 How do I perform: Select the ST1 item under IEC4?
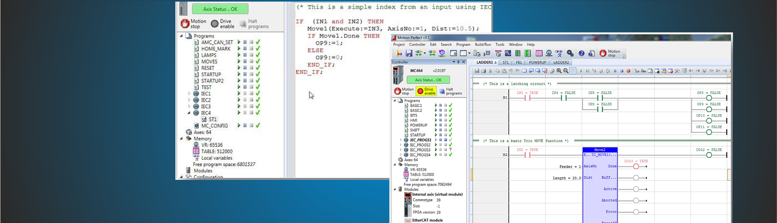(x=212, y=119)
